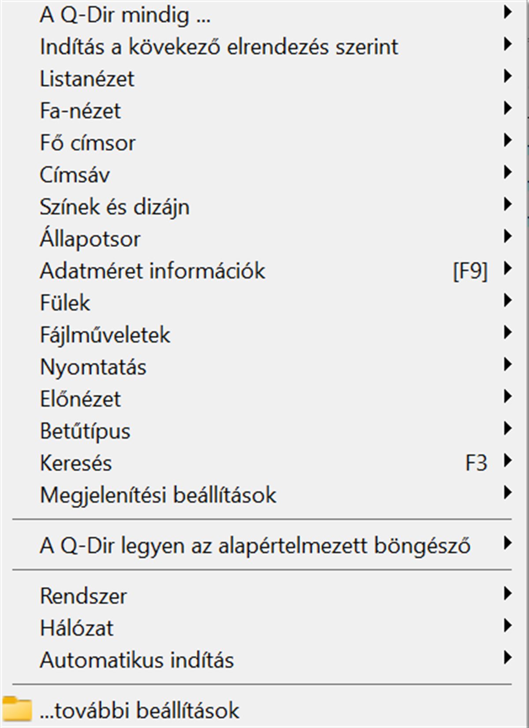Open the Keresés menu item

(x=76, y=463)
